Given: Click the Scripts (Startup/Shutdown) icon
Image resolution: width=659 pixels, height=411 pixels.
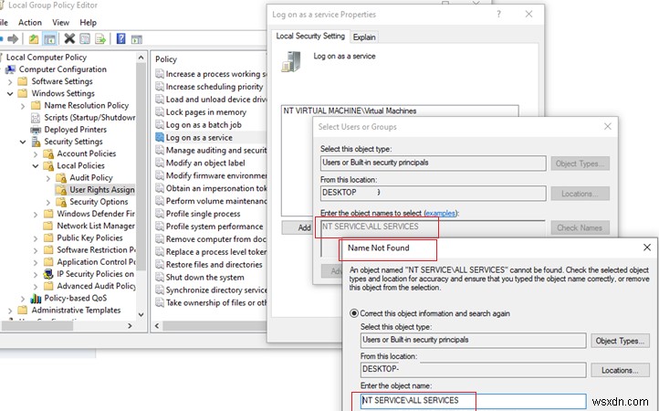Looking at the screenshot, I should (x=37, y=118).
